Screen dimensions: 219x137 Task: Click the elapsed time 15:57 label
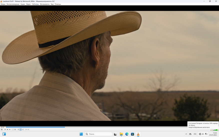pos(2,127)
